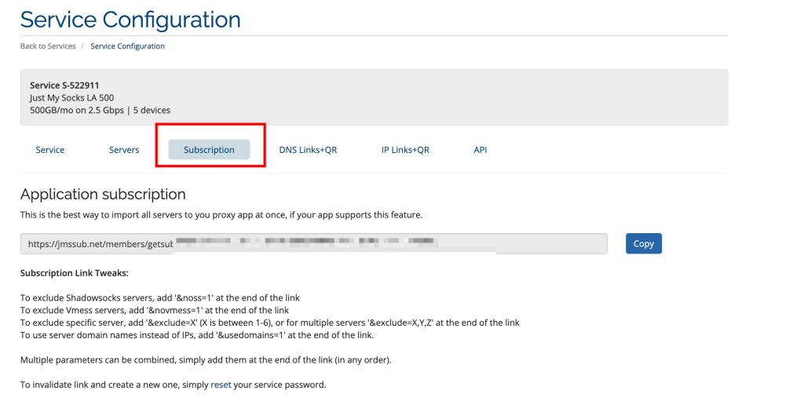Click the Service S-522911 title
804x401 pixels.
click(x=64, y=86)
